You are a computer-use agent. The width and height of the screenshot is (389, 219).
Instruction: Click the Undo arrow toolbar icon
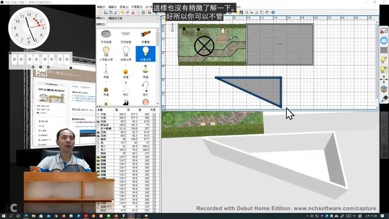pyautogui.click(x=122, y=12)
